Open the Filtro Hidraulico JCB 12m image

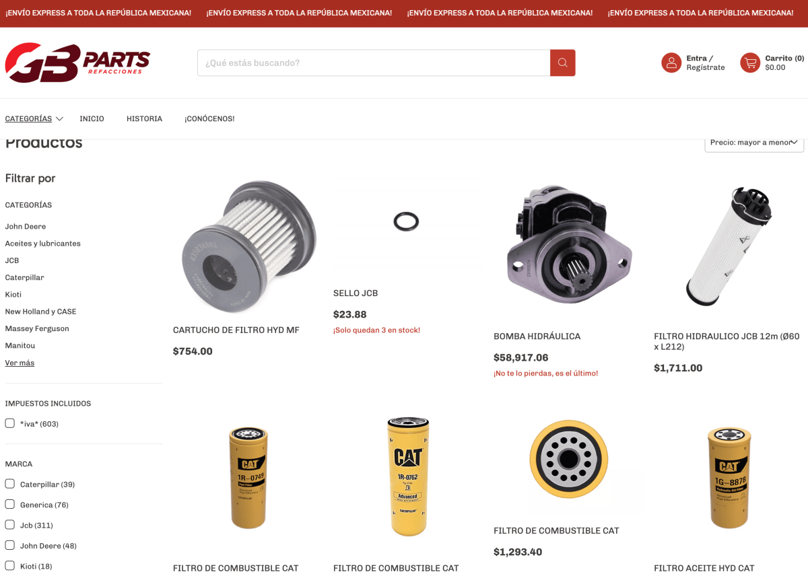[x=729, y=246]
